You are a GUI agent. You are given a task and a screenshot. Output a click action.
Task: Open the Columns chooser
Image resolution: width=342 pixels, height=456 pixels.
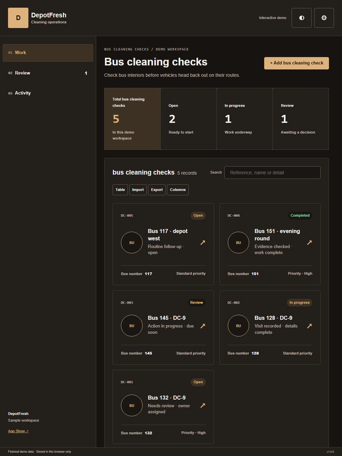[178, 190]
